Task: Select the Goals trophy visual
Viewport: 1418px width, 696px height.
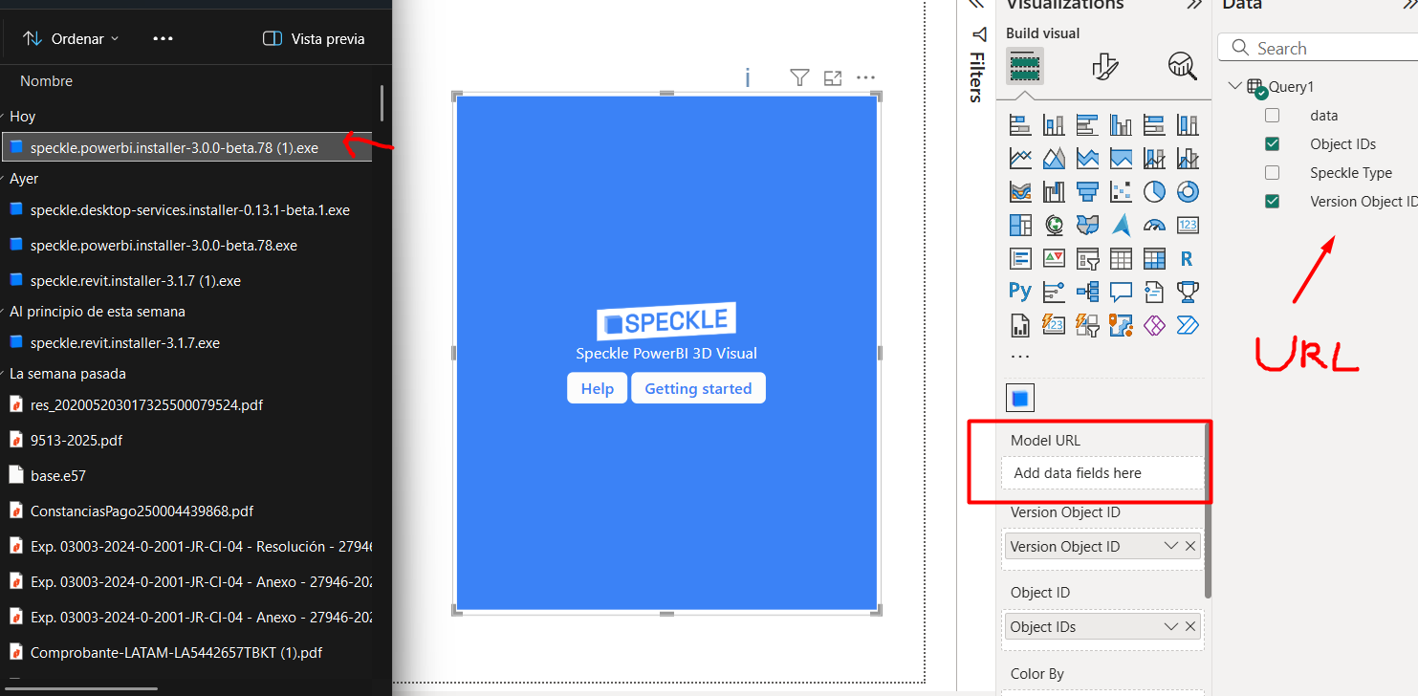Action: coord(1188,292)
